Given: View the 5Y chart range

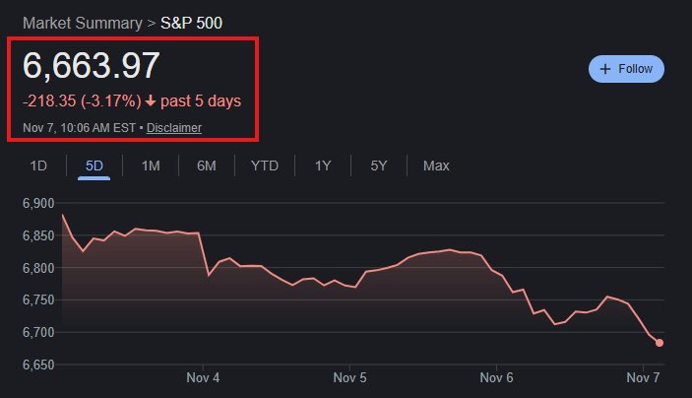Looking at the screenshot, I should [379, 166].
